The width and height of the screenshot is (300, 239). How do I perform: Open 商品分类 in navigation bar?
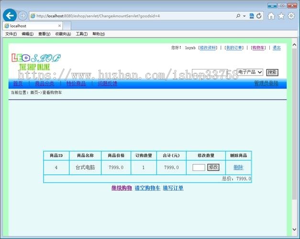44,83
